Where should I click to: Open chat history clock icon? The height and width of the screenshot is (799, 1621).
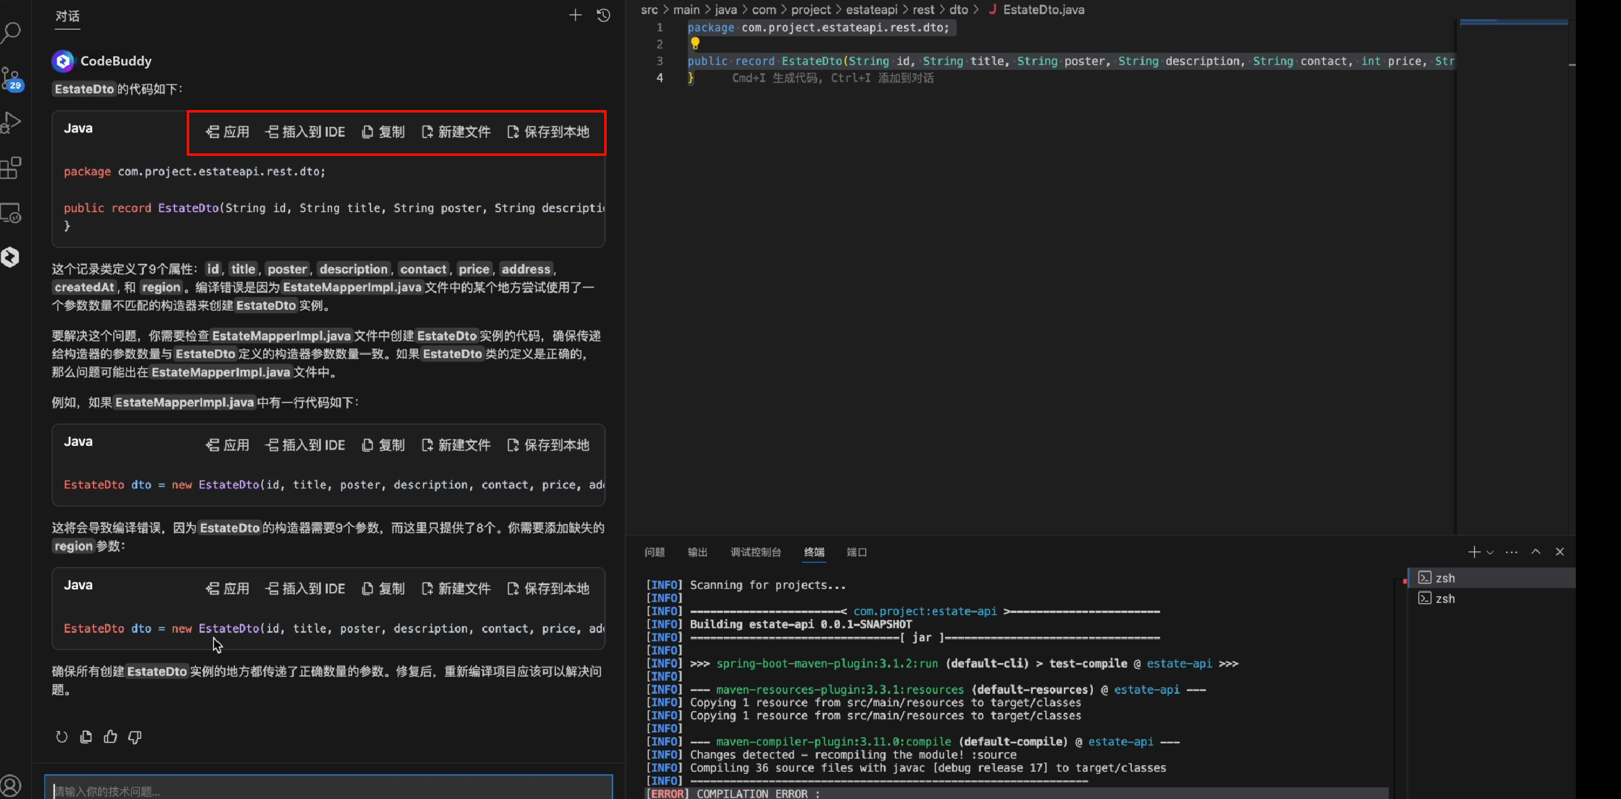[x=603, y=15]
